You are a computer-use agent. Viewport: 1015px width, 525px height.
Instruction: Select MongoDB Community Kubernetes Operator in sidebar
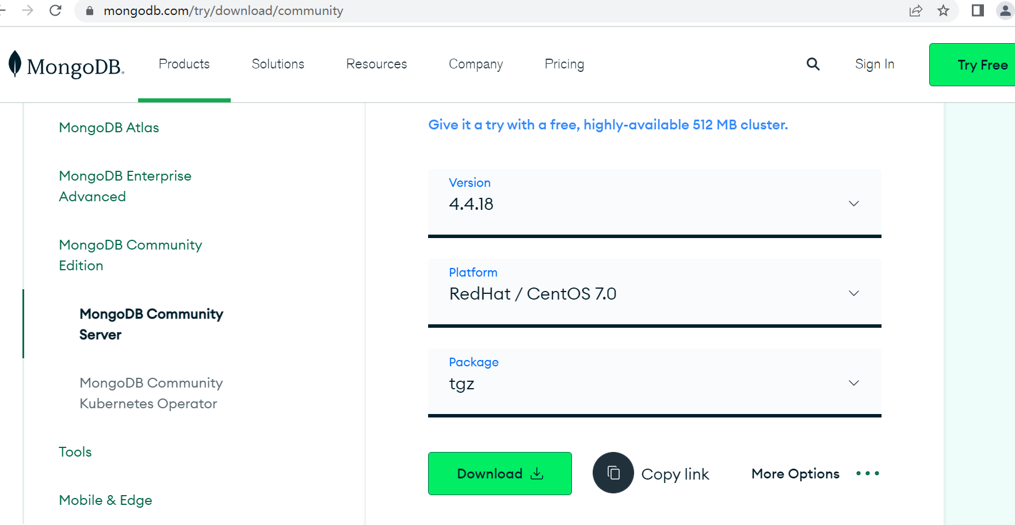click(151, 393)
